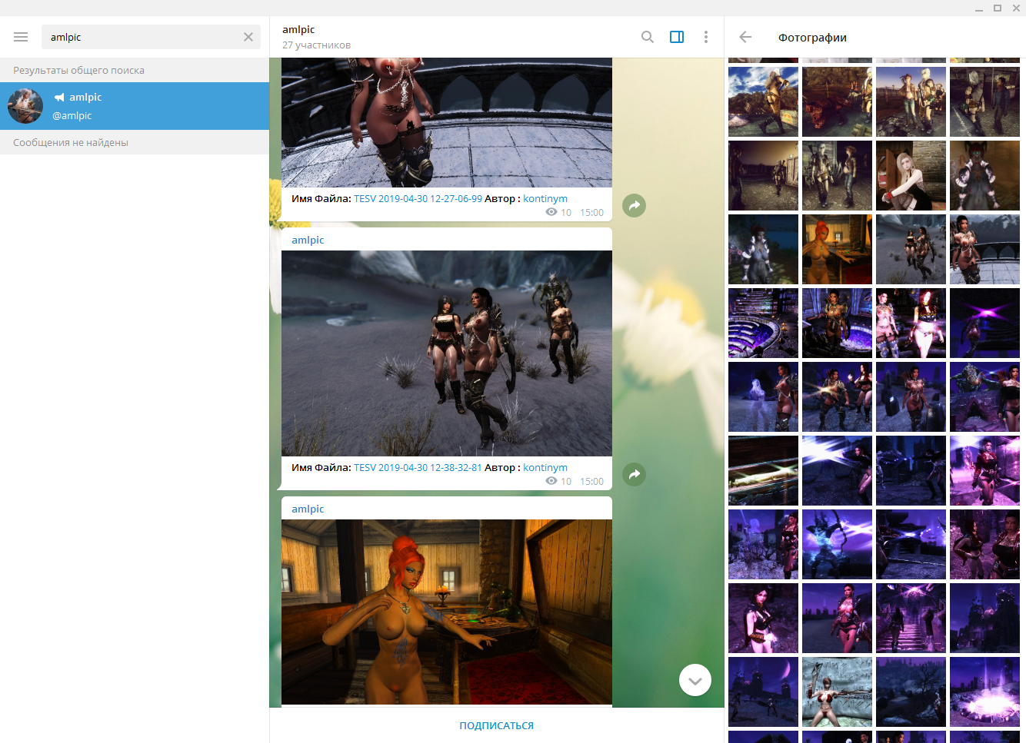1026x743 pixels.
Task: Minimize the Telegram window
Action: click(979, 8)
